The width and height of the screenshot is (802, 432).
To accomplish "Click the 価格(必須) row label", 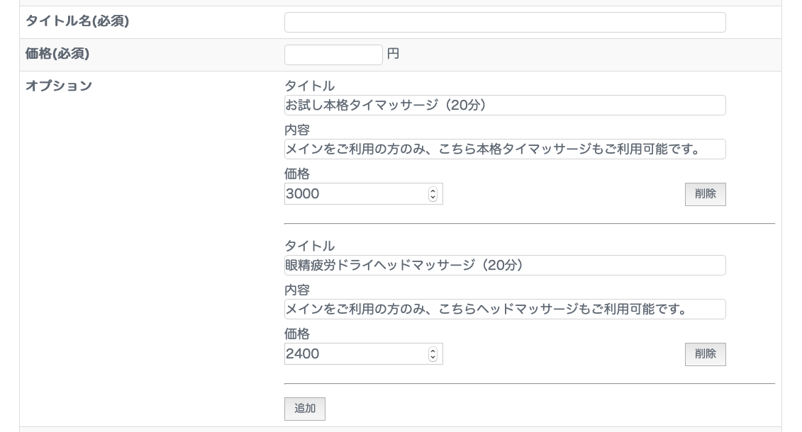I will [x=57, y=54].
